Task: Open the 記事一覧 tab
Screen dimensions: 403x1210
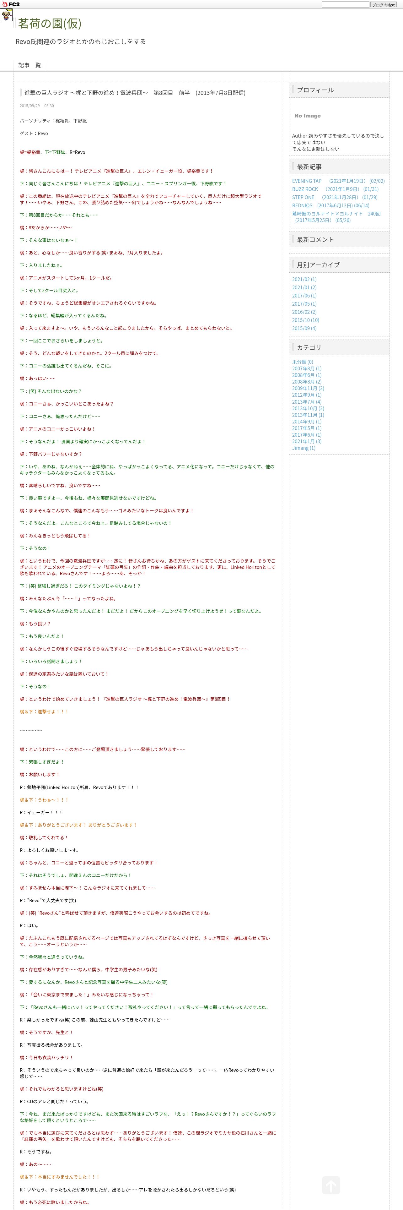Action: coord(30,65)
